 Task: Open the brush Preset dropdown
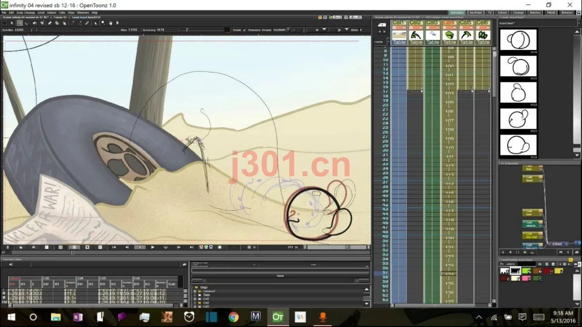pos(282,30)
